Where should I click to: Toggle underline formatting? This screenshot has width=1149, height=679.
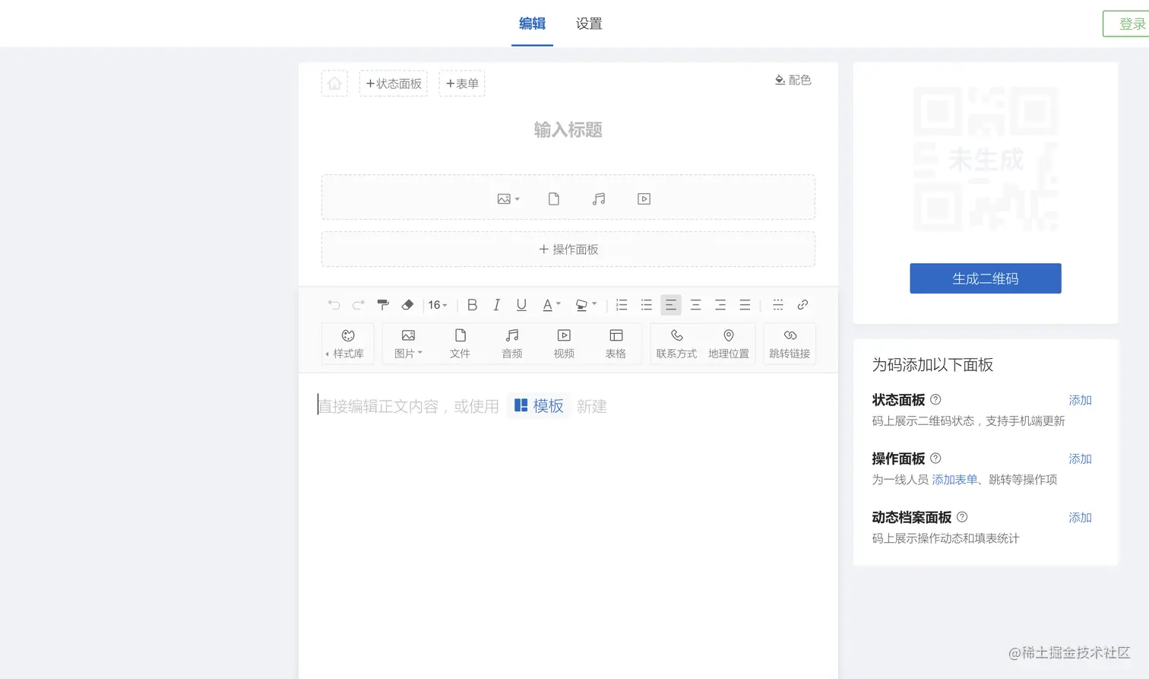tap(521, 305)
